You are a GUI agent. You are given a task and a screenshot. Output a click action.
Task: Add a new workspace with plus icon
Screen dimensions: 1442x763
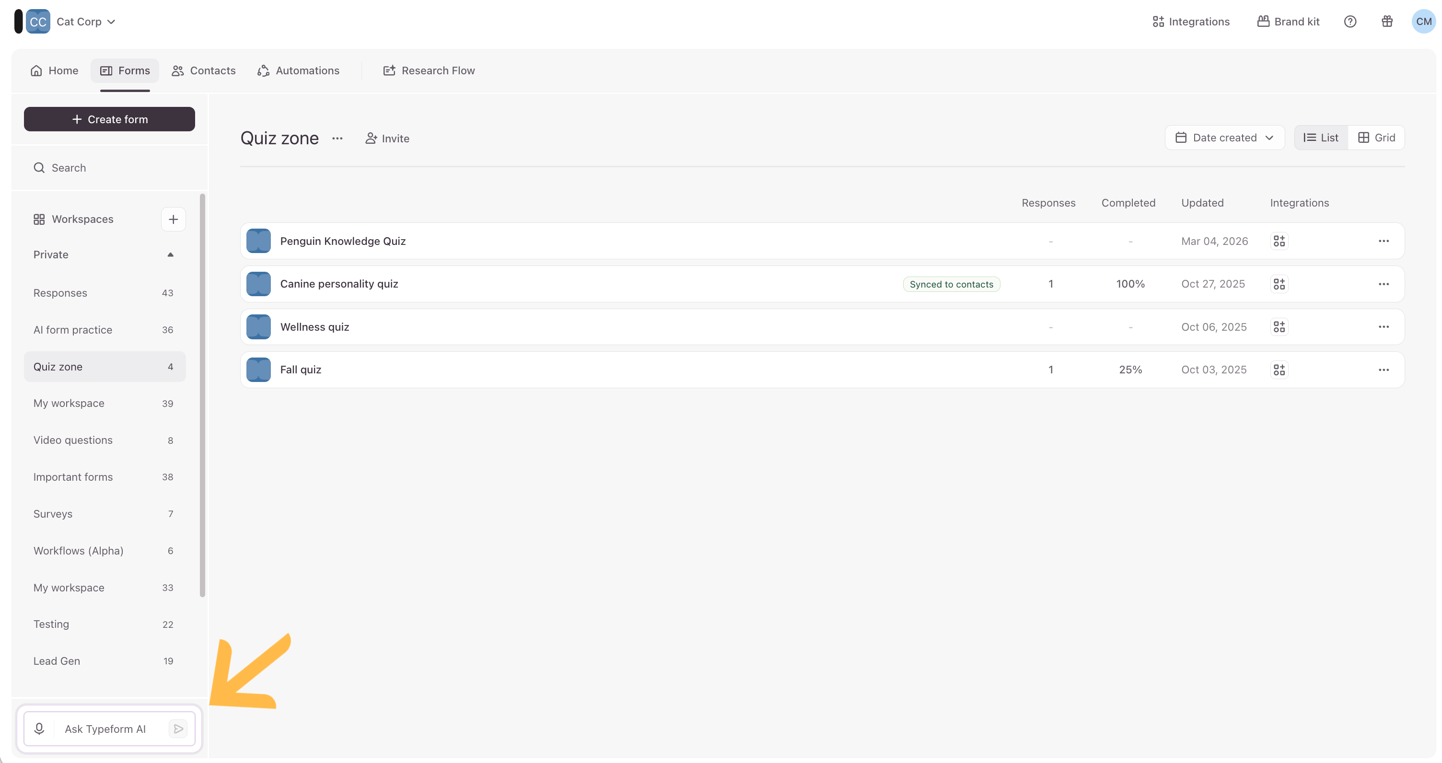pyautogui.click(x=173, y=219)
